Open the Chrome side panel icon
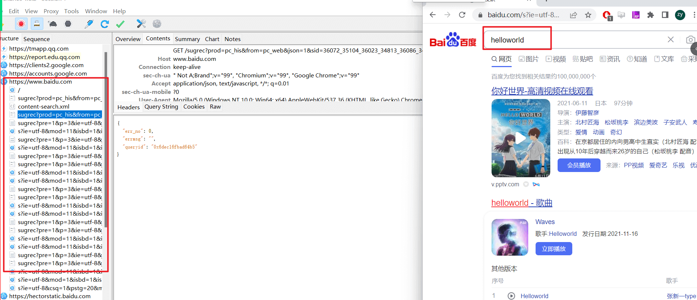 point(665,15)
